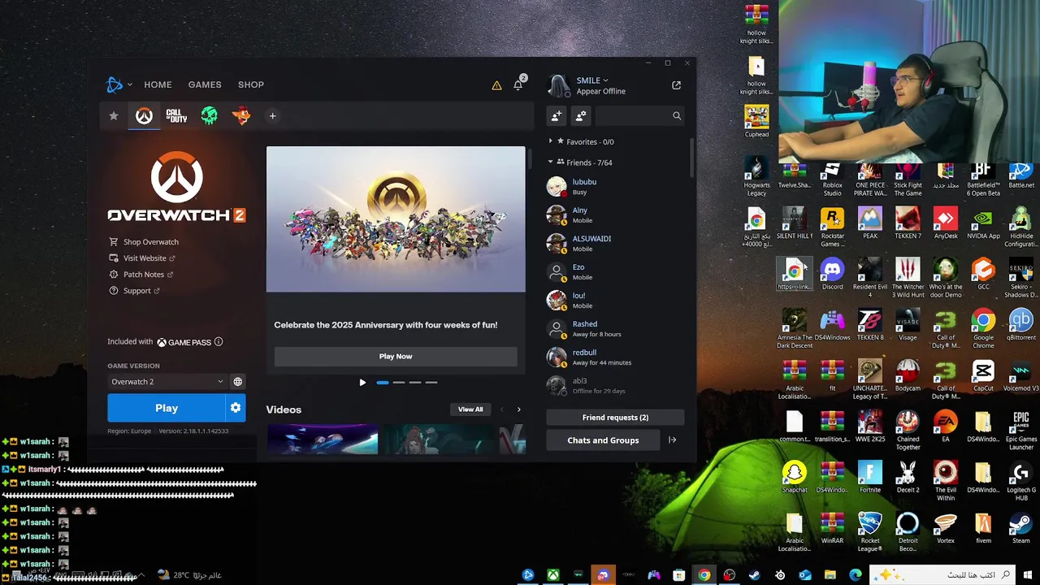
Task: Pop out the friends panel
Action: [x=676, y=85]
